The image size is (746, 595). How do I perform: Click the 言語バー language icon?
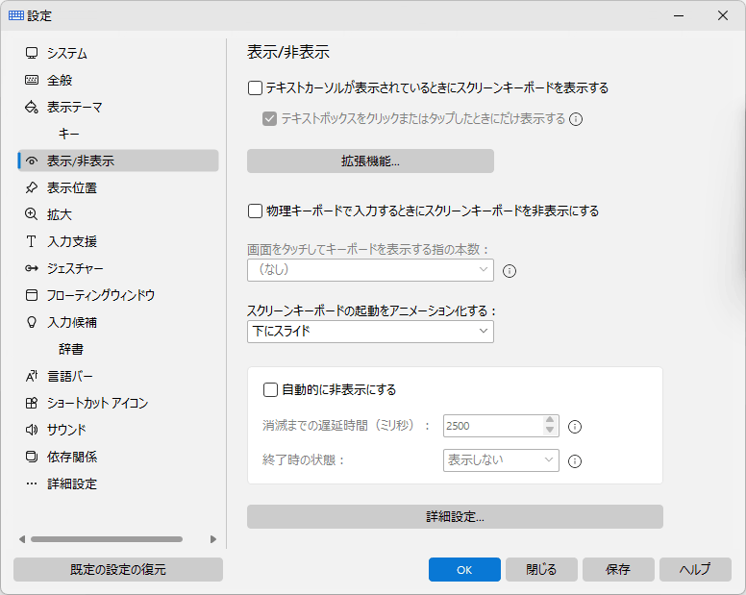click(32, 376)
